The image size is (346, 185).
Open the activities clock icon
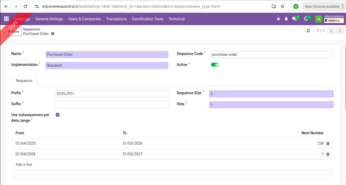click(306, 19)
